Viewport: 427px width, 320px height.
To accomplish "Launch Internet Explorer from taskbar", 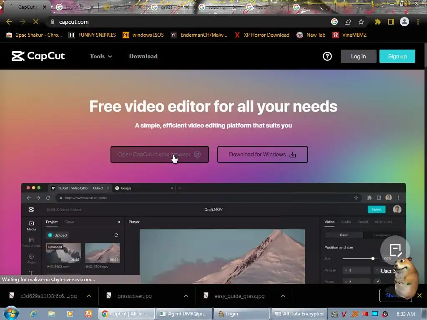I will click(33, 314).
